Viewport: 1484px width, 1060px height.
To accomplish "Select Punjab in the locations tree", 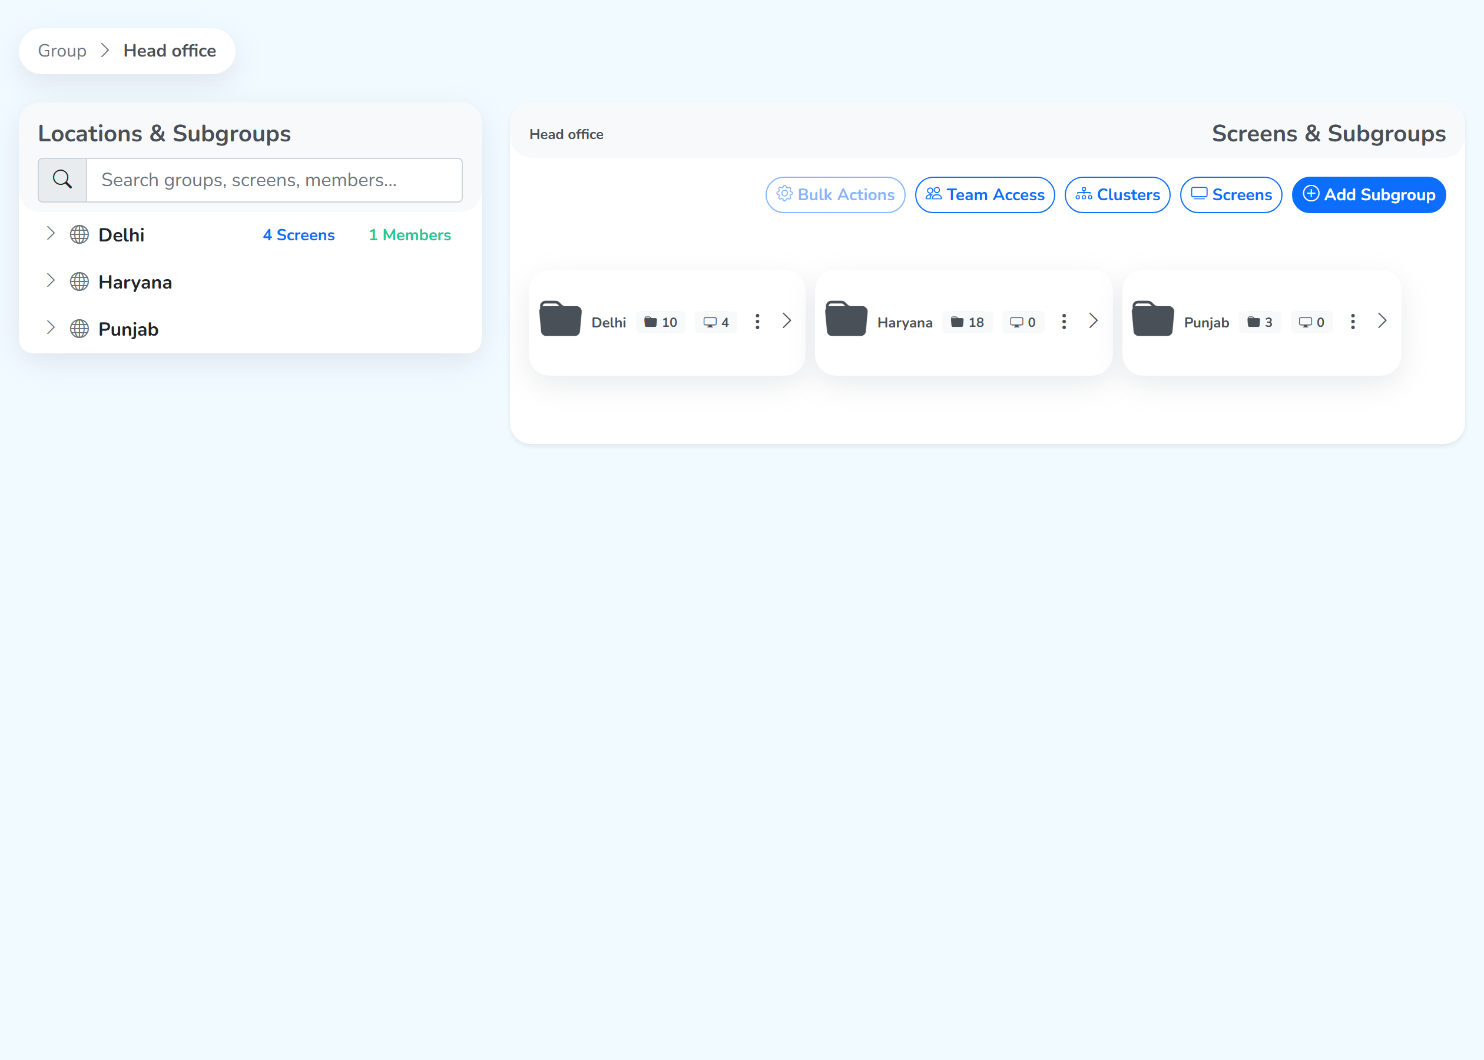I will [x=128, y=329].
